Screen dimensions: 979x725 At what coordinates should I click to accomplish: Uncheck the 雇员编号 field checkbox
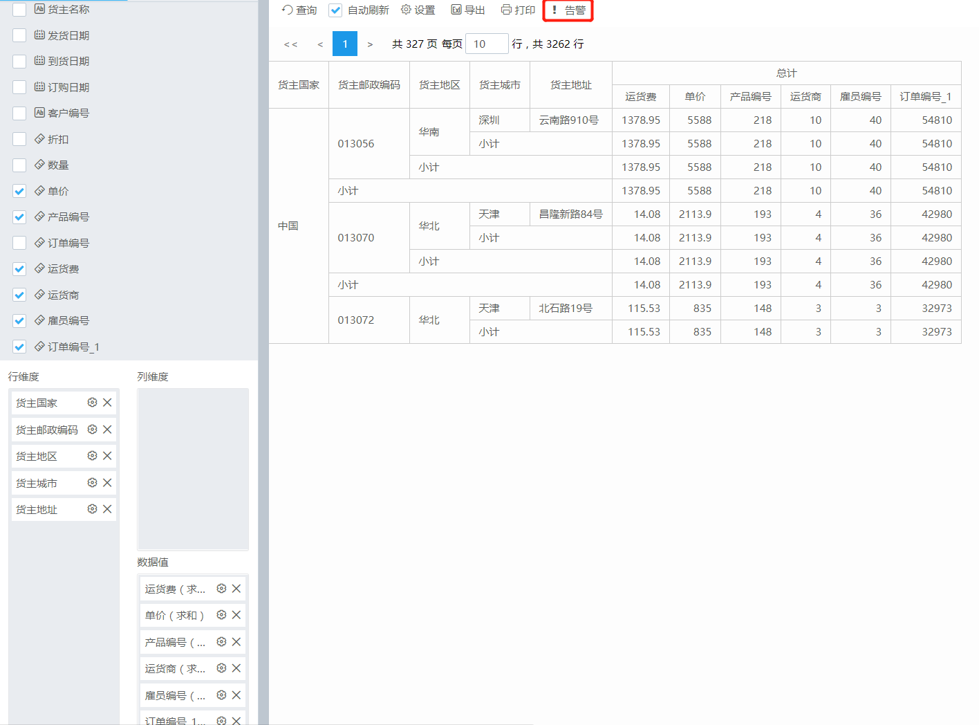(19, 320)
